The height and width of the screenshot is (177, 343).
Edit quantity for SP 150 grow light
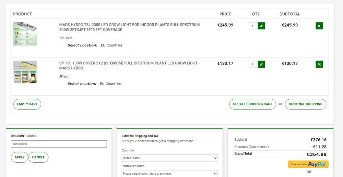261,64
